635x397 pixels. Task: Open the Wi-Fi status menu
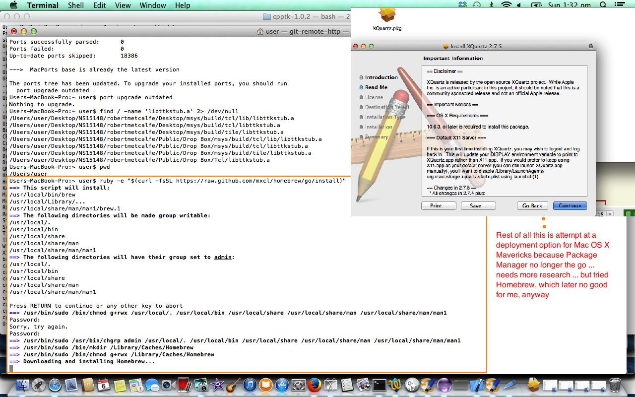point(506,5)
